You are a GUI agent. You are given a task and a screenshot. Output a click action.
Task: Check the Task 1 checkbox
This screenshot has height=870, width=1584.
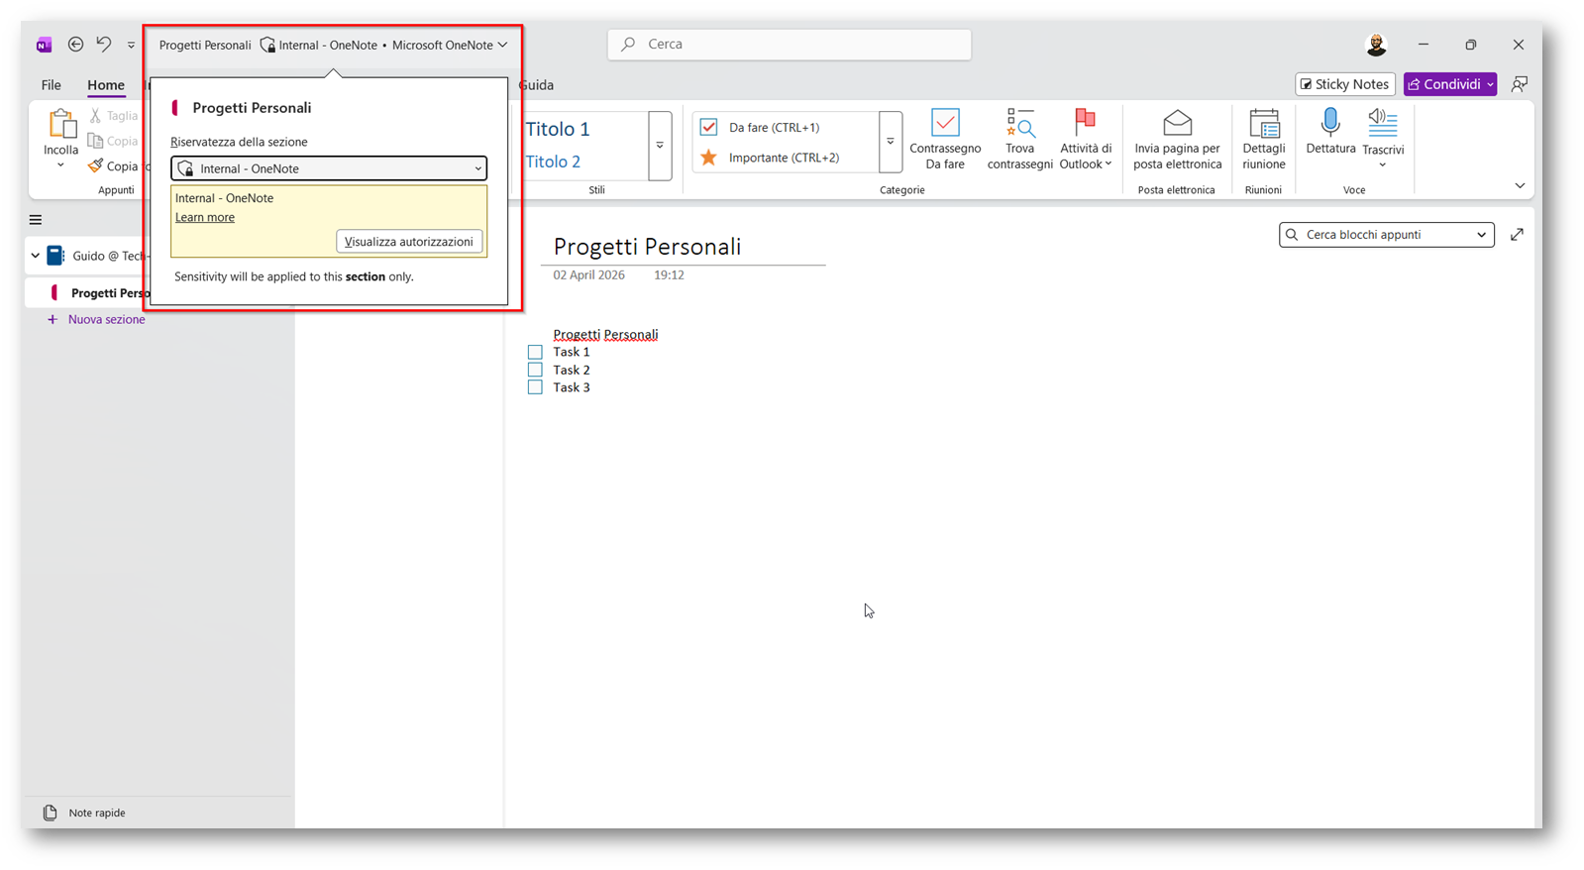pyautogui.click(x=535, y=352)
